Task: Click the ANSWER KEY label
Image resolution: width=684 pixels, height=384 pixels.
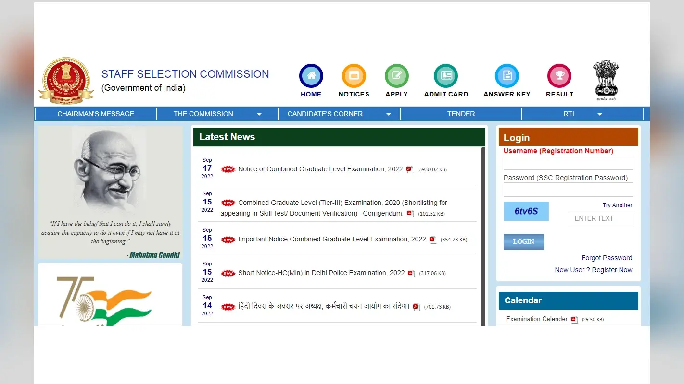Action: click(x=507, y=94)
